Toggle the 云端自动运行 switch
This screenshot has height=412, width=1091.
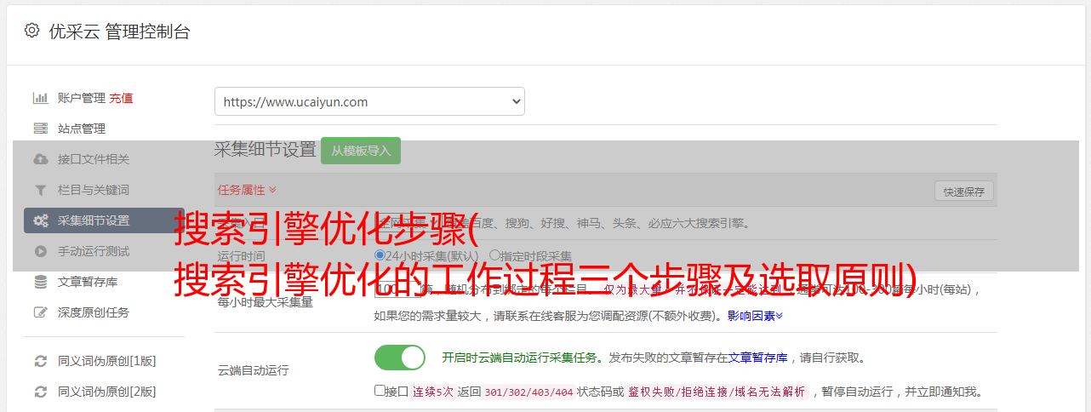(400, 358)
